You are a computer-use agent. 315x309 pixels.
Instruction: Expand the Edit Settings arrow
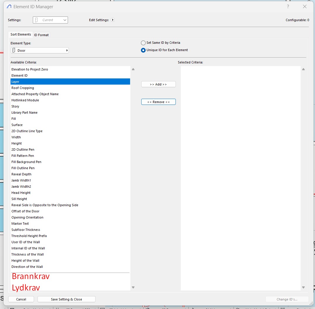[x=113, y=20]
